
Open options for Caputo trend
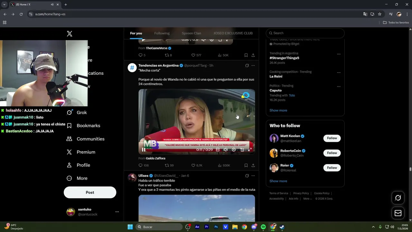click(x=339, y=86)
